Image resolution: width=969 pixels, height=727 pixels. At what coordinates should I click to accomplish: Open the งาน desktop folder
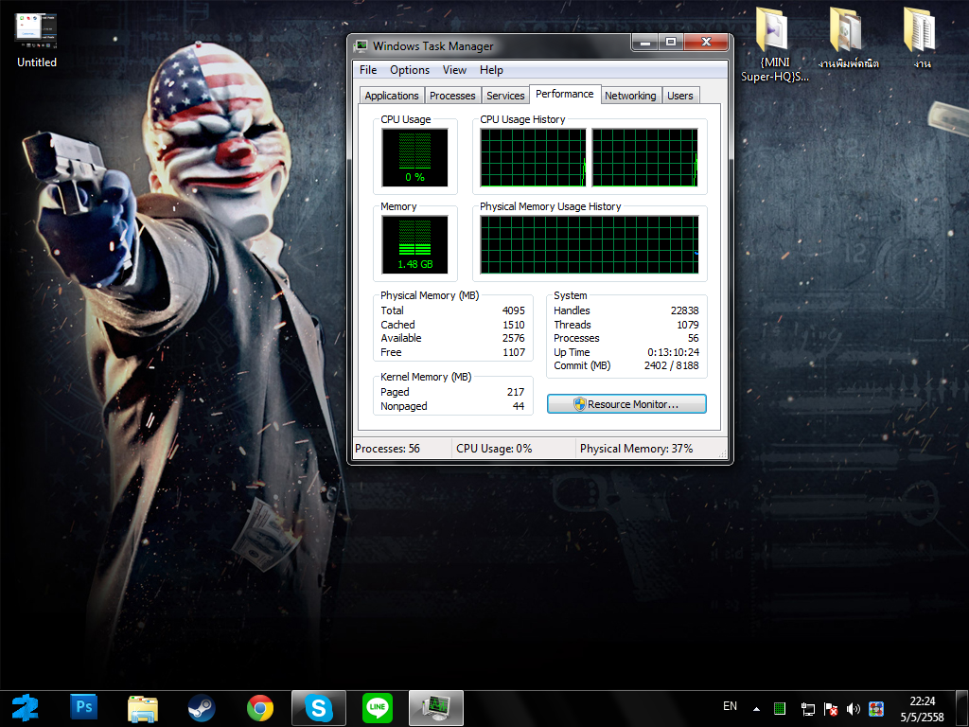[x=921, y=38]
